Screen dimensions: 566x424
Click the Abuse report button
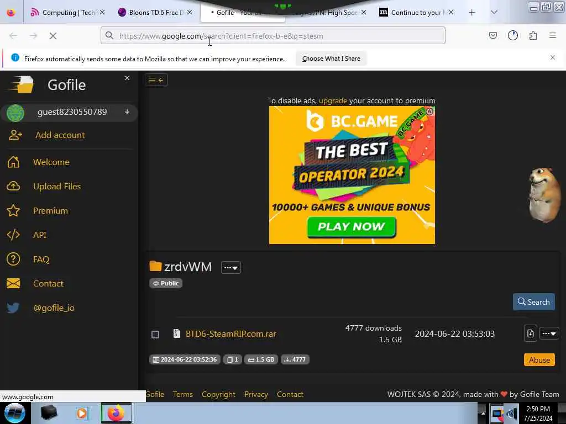[539, 360]
